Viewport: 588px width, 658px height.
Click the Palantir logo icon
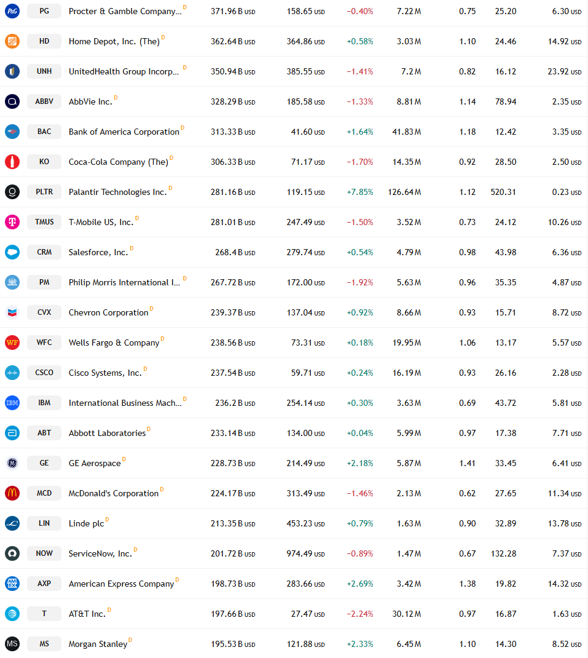[12, 192]
